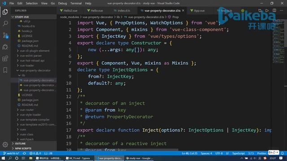Open the errors and warnings indicator
Viewport: 287px width, 161px height.
click(x=35, y=153)
